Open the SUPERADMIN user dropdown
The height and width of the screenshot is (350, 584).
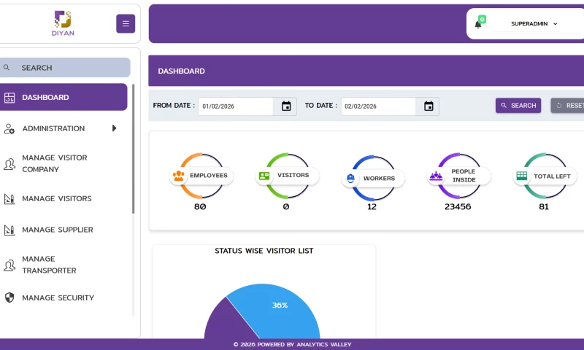534,24
